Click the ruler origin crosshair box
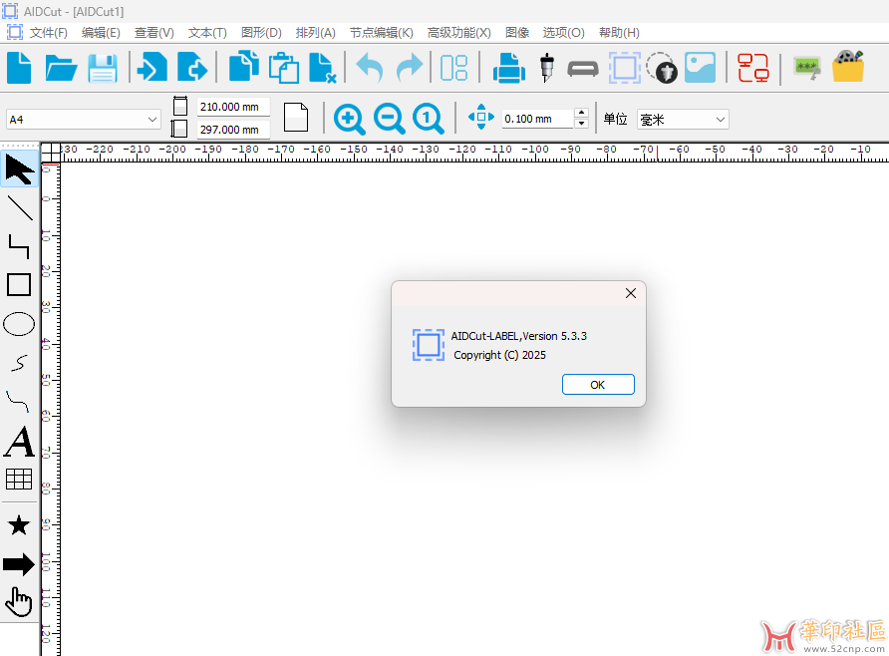This screenshot has height=656, width=889. point(51,152)
